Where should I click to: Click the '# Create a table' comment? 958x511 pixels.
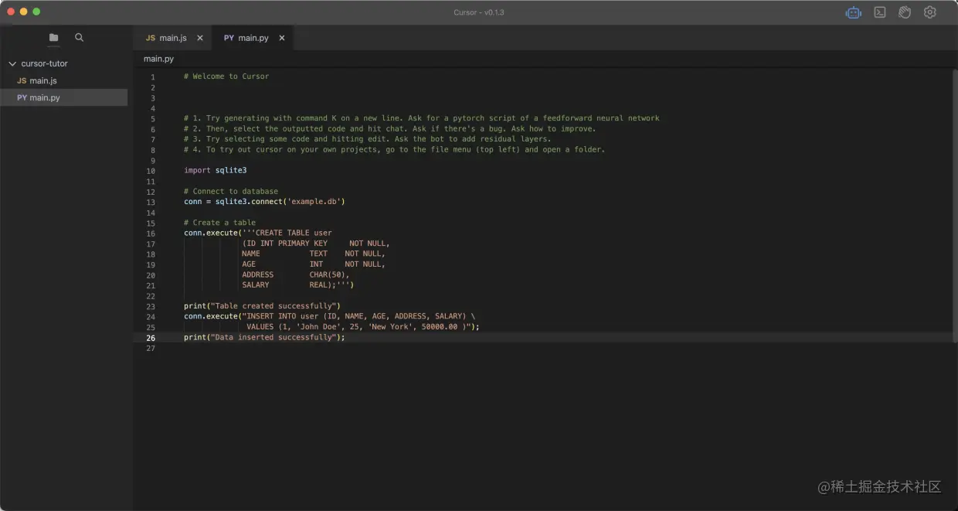click(219, 223)
